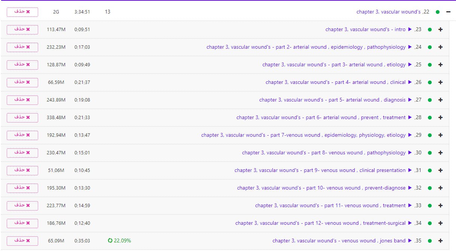Screen dimensions: 456x251
Task: Click play icon for part 5 diagnosis
Action: point(410,100)
